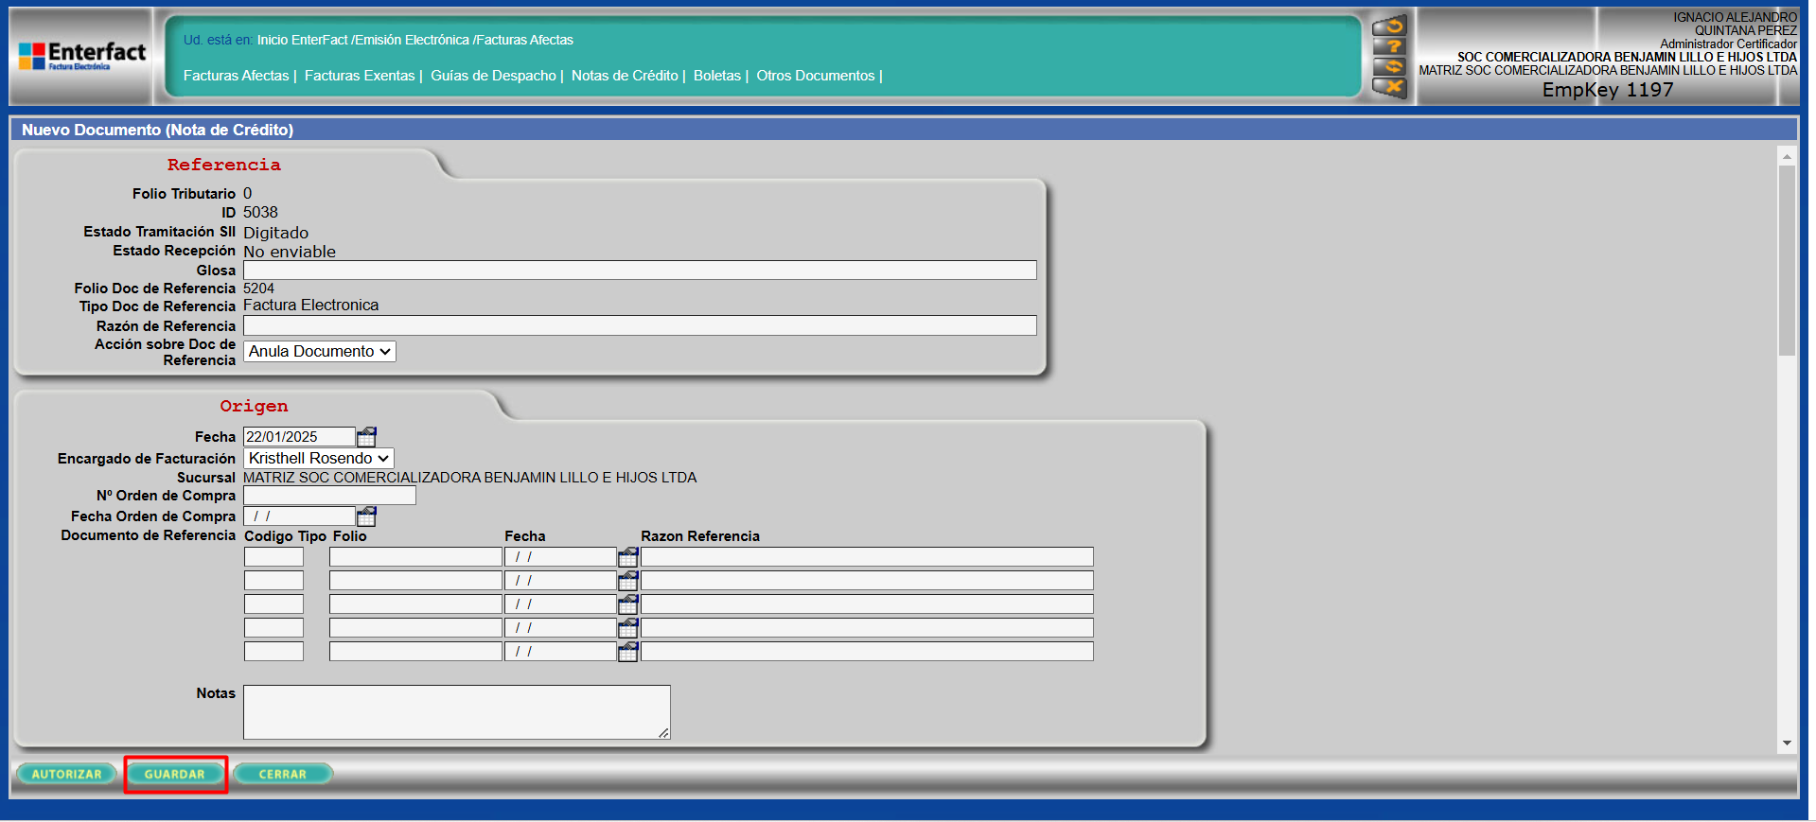Screen dimensions: 1816x822
Task: Open the Encargado de Facturación dropdown
Action: pyautogui.click(x=318, y=459)
